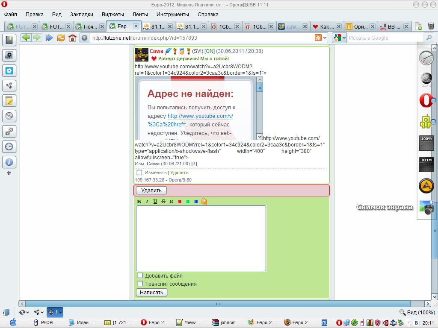Select the red text color swatch
This screenshot has width=438, height=328.
180,202
